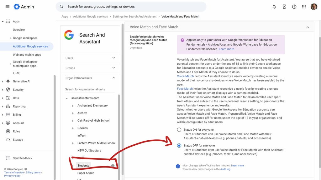Open the help question mark icon
This screenshot has height=180, width=321.
click(x=294, y=7)
